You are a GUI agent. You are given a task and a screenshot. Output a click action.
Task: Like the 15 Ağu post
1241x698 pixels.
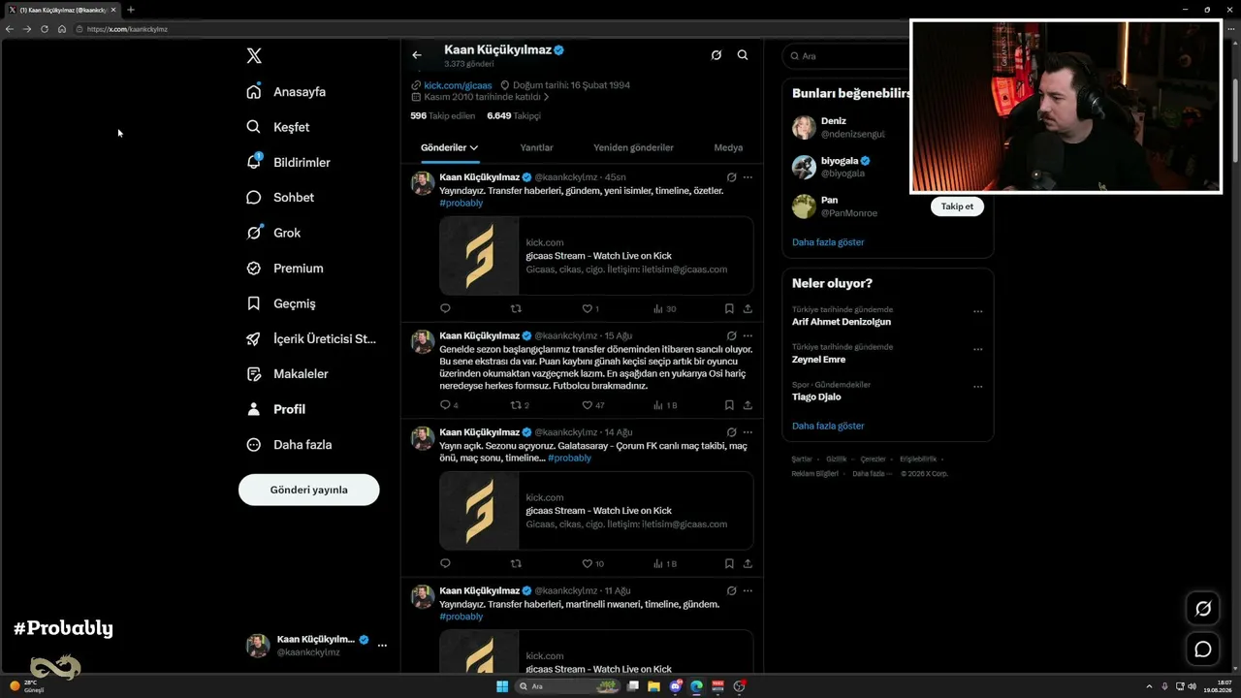click(592, 405)
